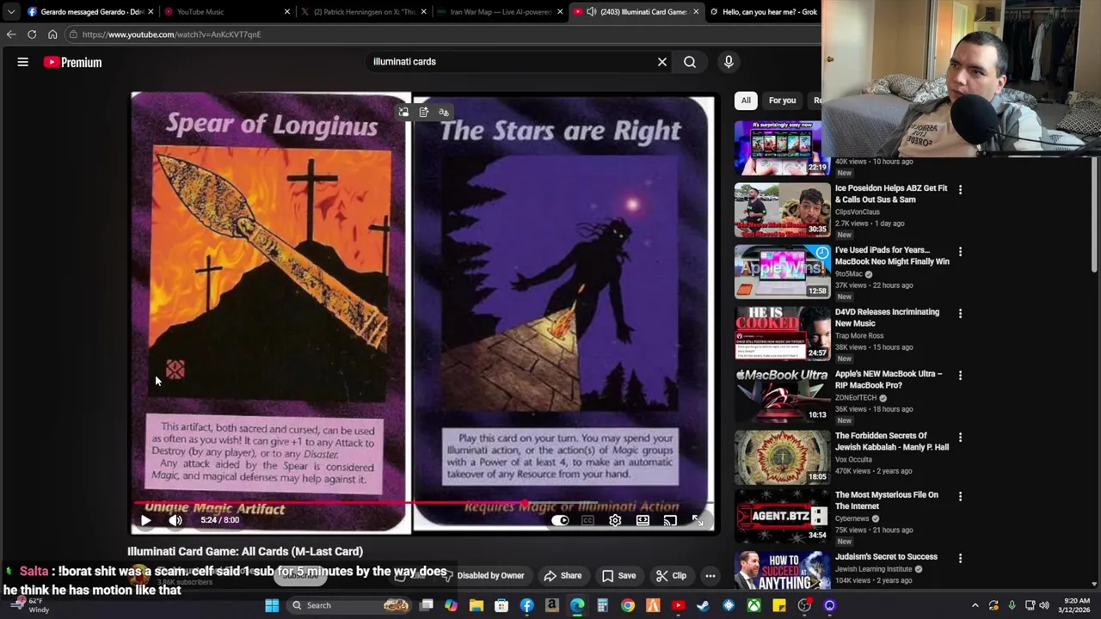Open options for Ice Poseidon Helps ABZ video
This screenshot has width=1101, height=619.
click(960, 190)
